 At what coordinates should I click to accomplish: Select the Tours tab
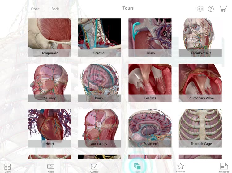(137, 167)
